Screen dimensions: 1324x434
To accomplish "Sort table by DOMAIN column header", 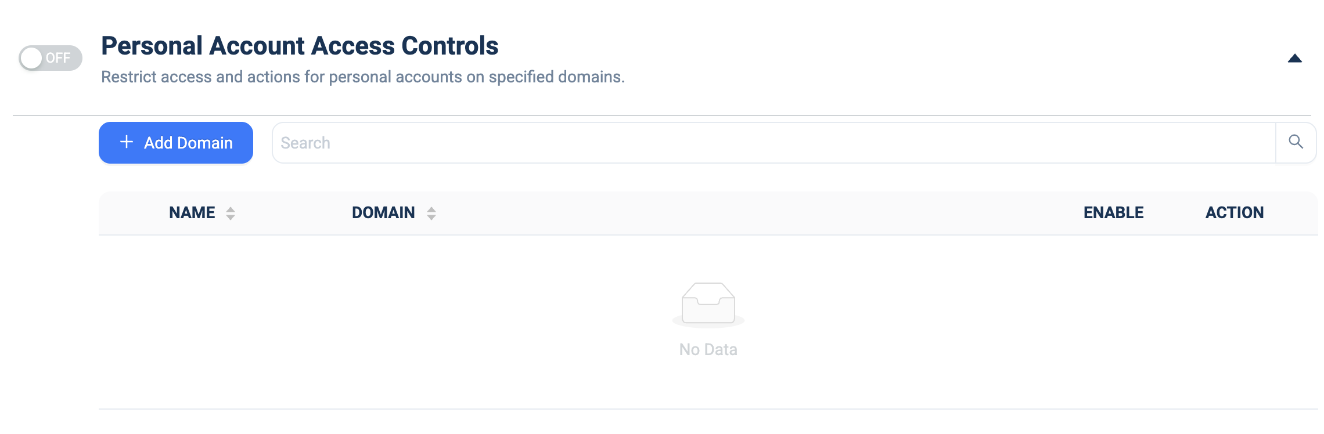I will click(x=383, y=213).
